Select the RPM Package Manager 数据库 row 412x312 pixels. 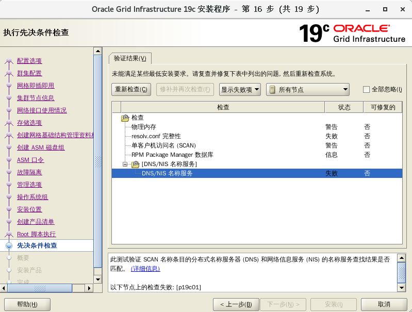(x=257, y=155)
